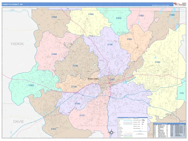Select ZIP code label 27235
The height and width of the screenshot is (141, 188).
(182, 93)
